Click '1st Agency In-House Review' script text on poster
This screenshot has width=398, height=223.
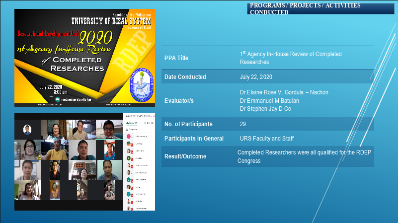[64, 49]
